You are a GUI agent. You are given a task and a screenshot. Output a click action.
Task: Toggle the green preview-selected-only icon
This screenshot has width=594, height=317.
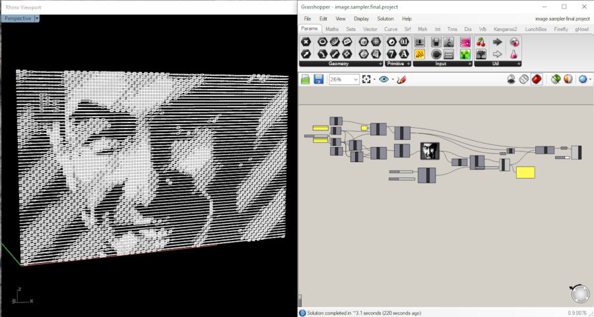tap(555, 79)
